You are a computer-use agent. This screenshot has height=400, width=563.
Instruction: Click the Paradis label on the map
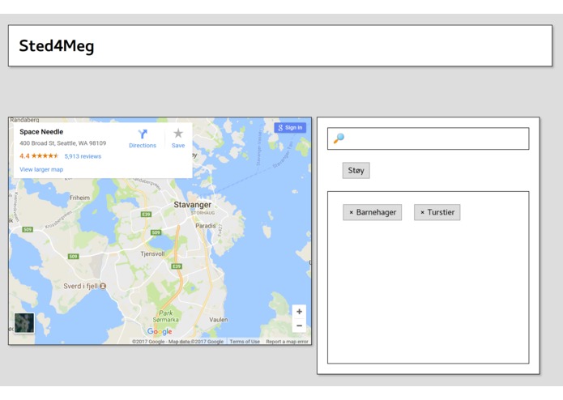(x=206, y=226)
